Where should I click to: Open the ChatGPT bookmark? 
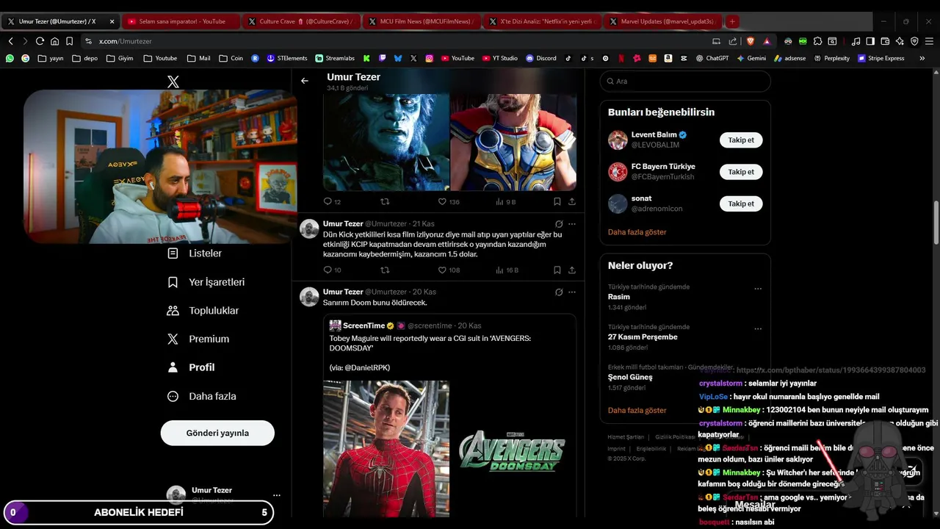712,58
